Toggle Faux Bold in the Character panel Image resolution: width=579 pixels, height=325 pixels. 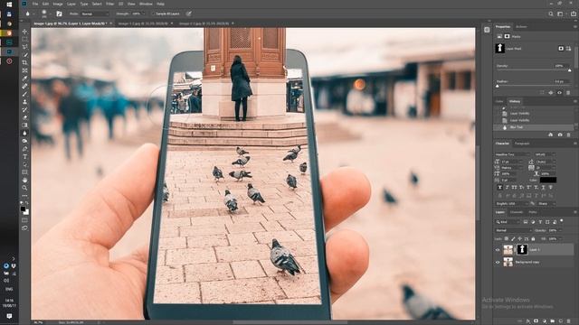point(500,188)
